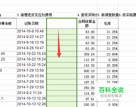
Task: Click the 2014-7-29 13:59 date in the 197.01 row
Action: click(x=31, y=82)
